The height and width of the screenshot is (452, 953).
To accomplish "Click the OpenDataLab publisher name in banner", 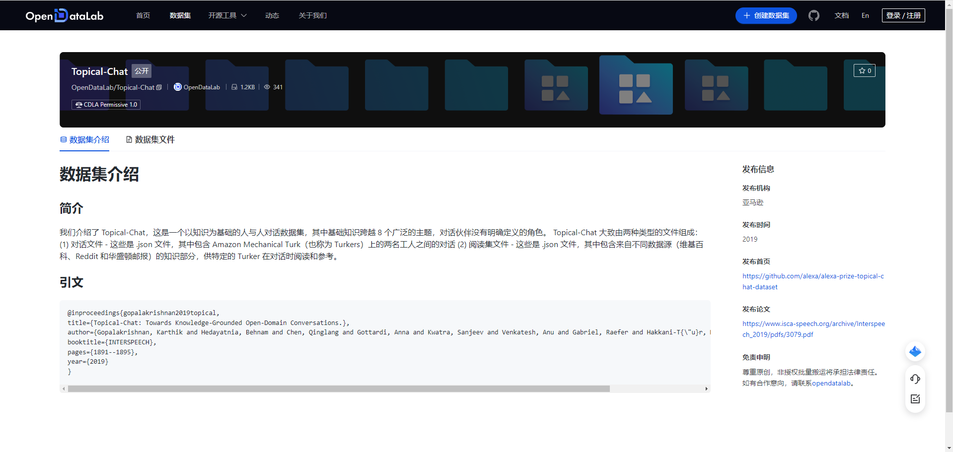I will click(x=202, y=87).
